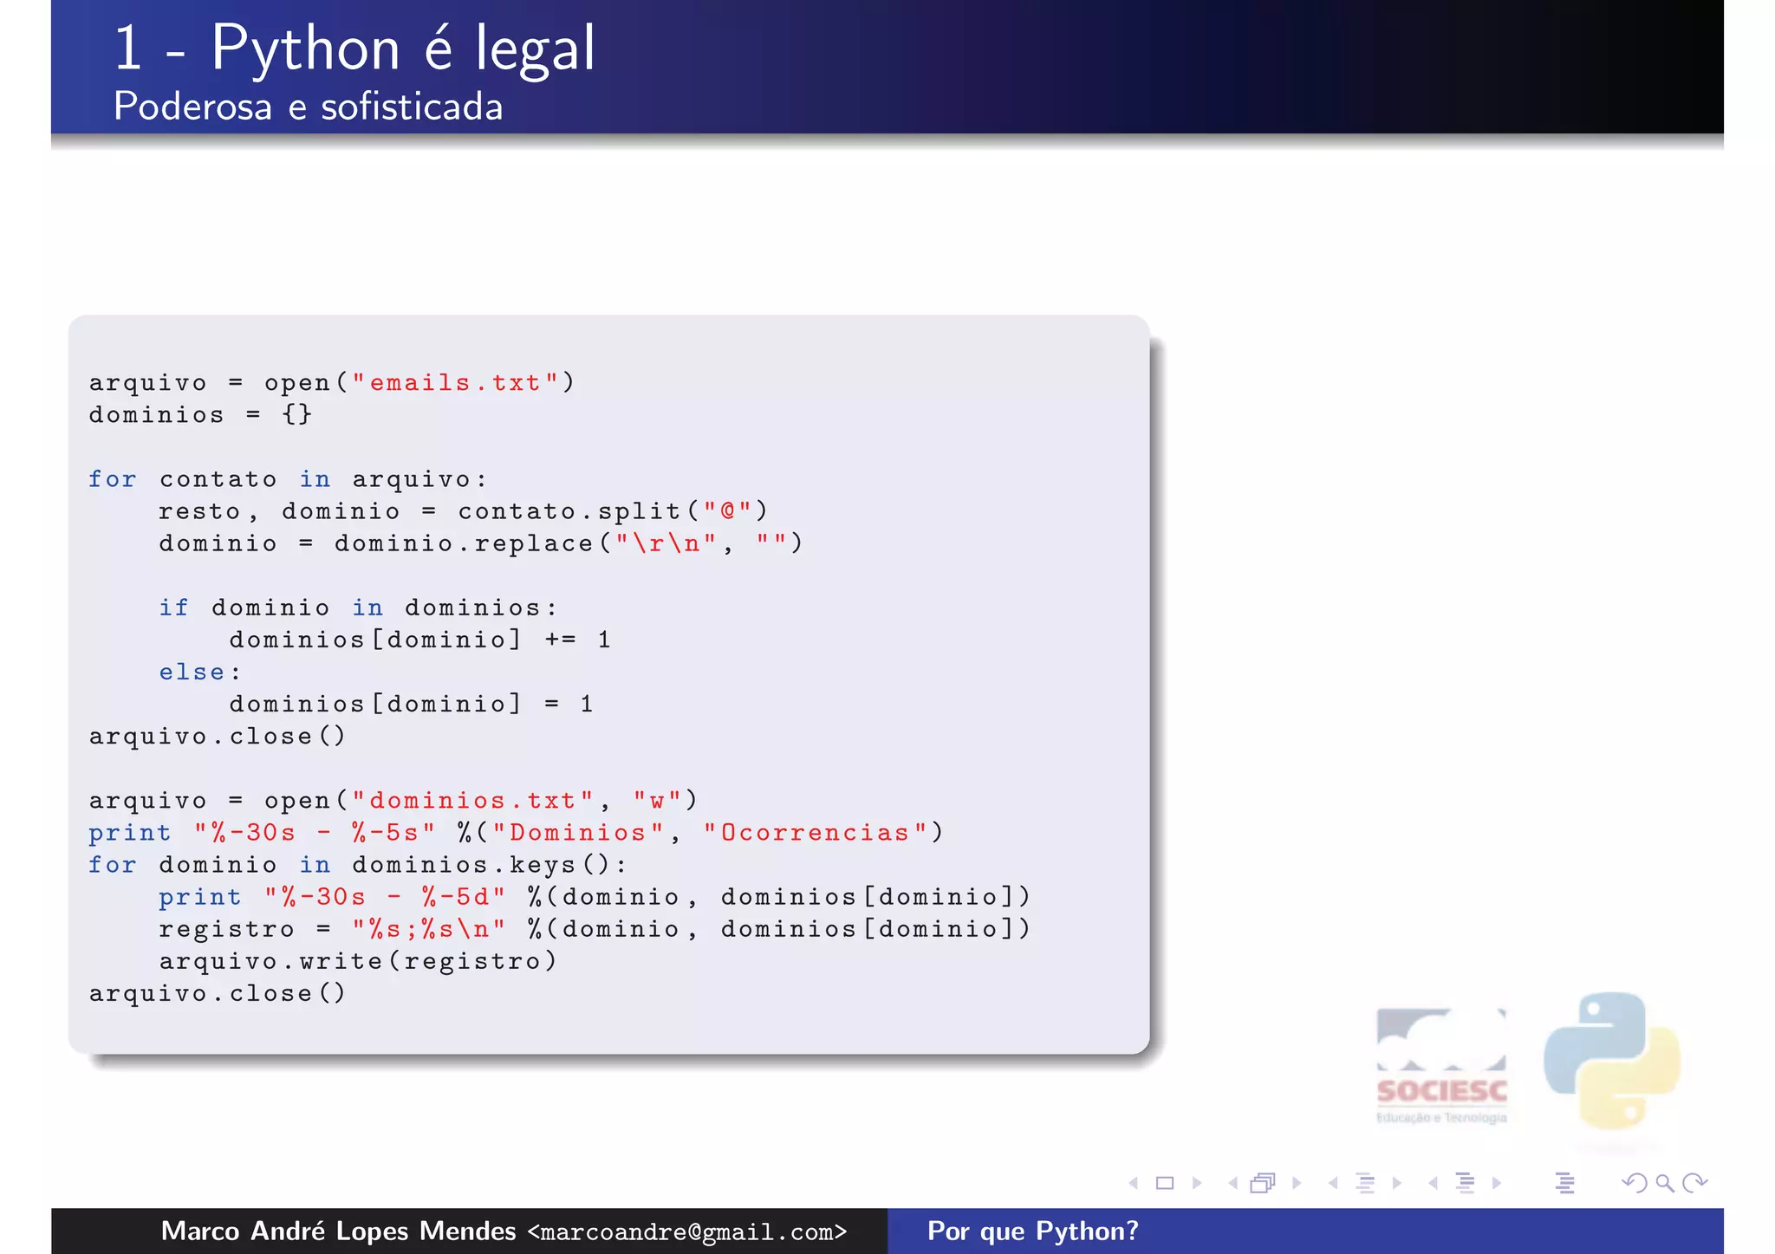
Task: Click the 'registro =' code line
Action: [595, 929]
